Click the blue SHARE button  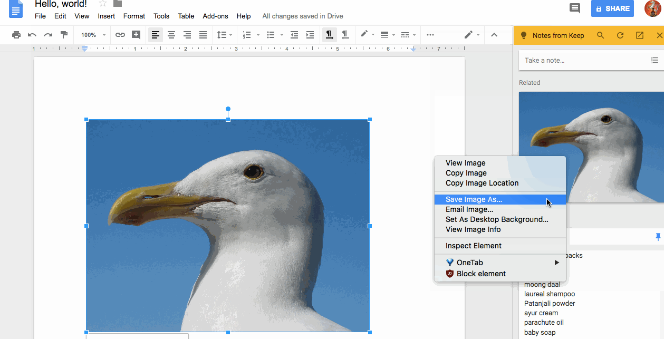tap(612, 8)
